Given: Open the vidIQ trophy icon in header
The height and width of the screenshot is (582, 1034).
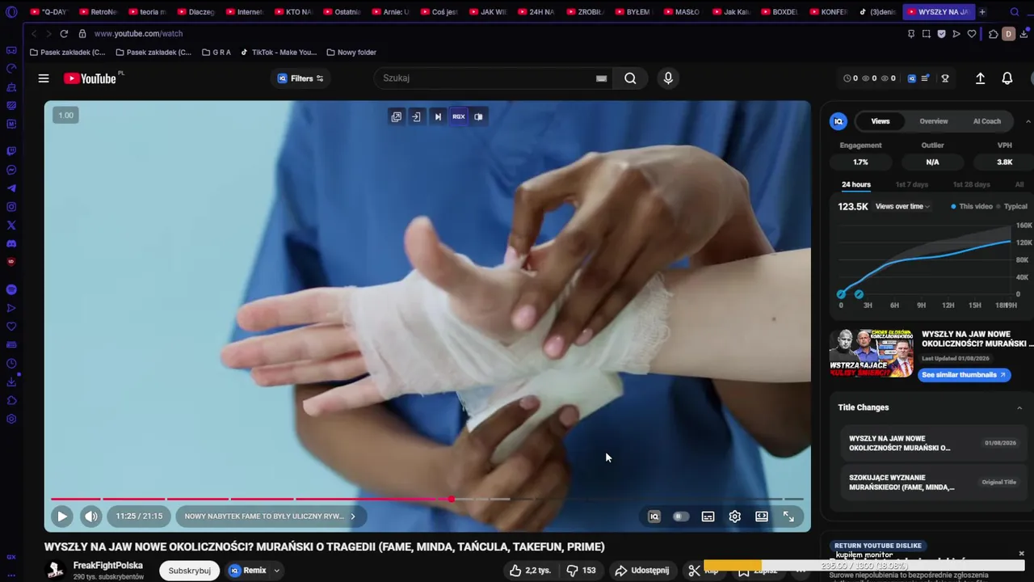Looking at the screenshot, I should tap(945, 78).
